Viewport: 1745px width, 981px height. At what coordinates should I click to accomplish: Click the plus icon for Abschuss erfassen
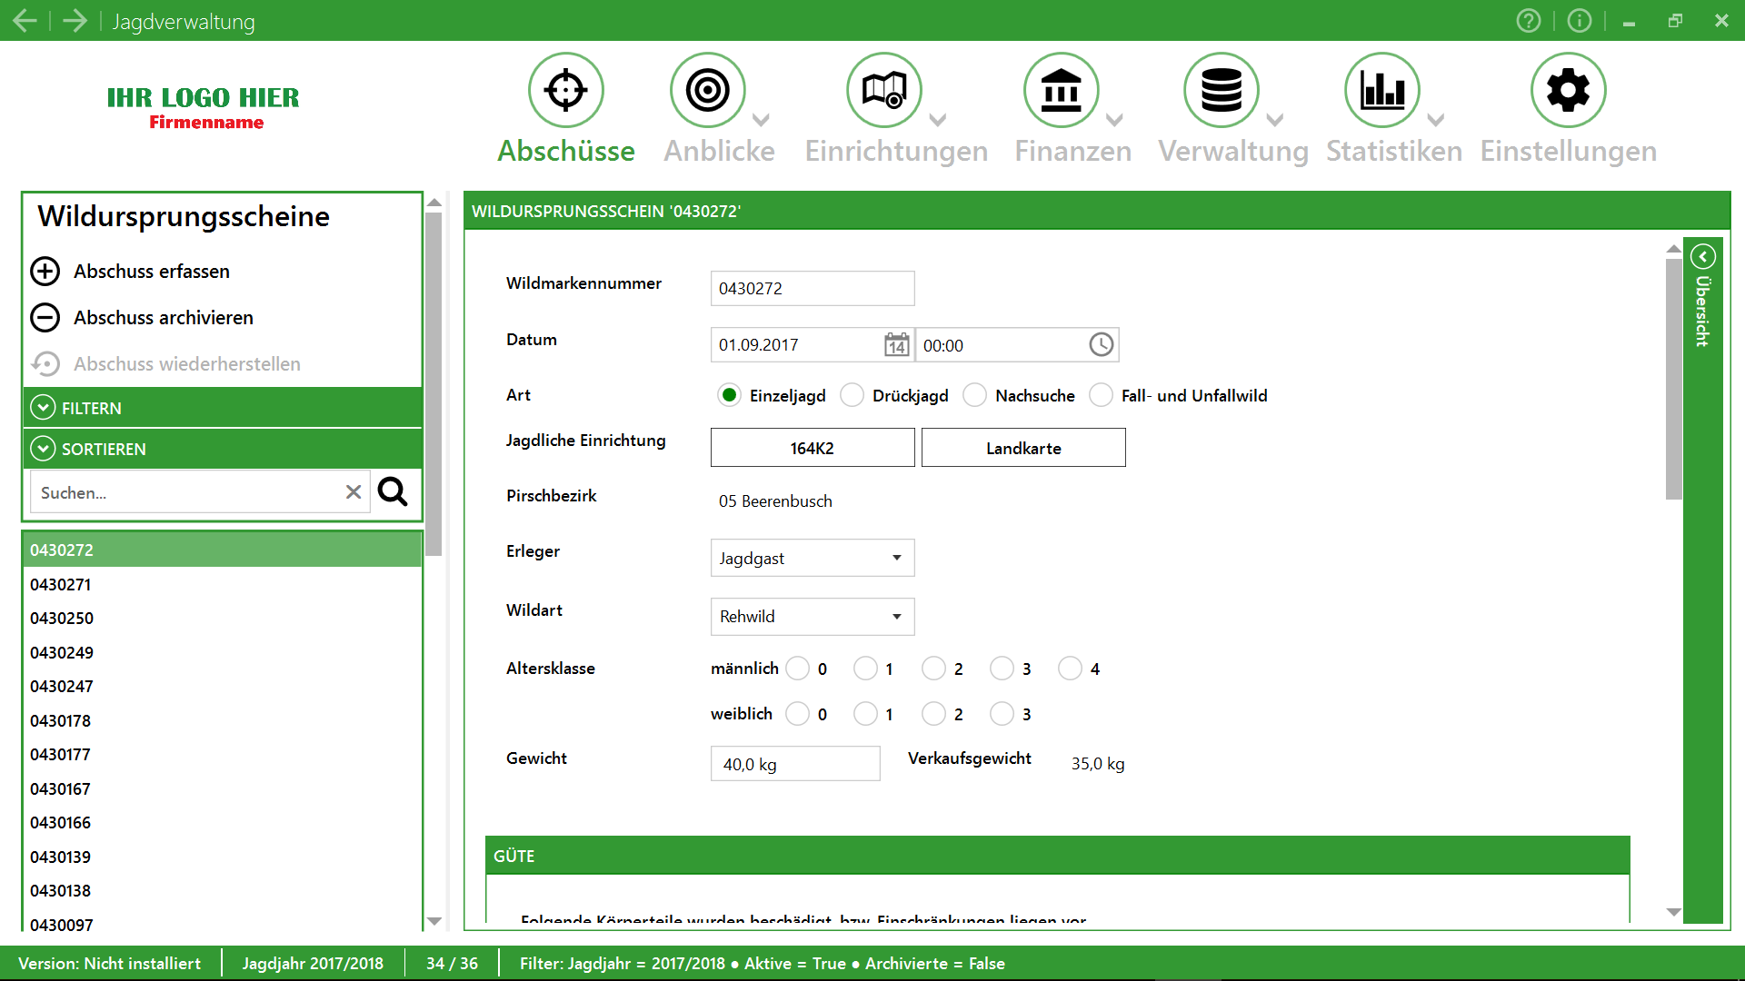click(45, 271)
